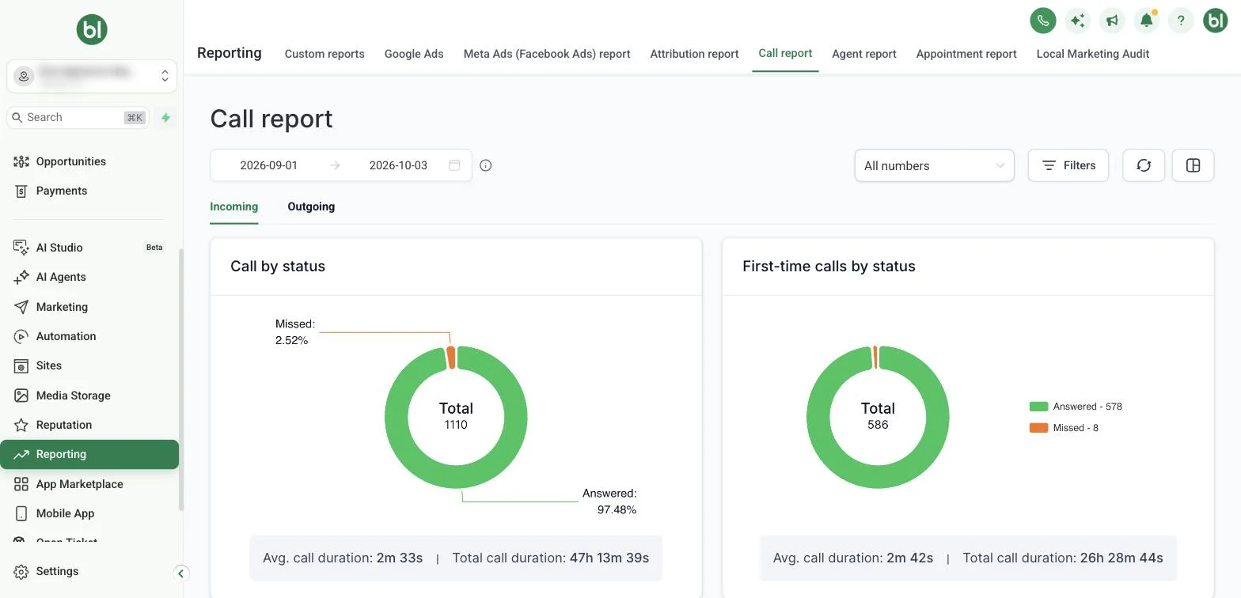Click the refresh report icon button
Image resolution: width=1241 pixels, height=598 pixels.
tap(1144, 165)
